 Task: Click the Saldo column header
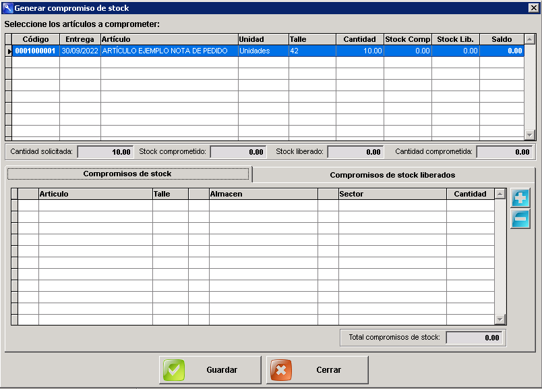(x=502, y=39)
